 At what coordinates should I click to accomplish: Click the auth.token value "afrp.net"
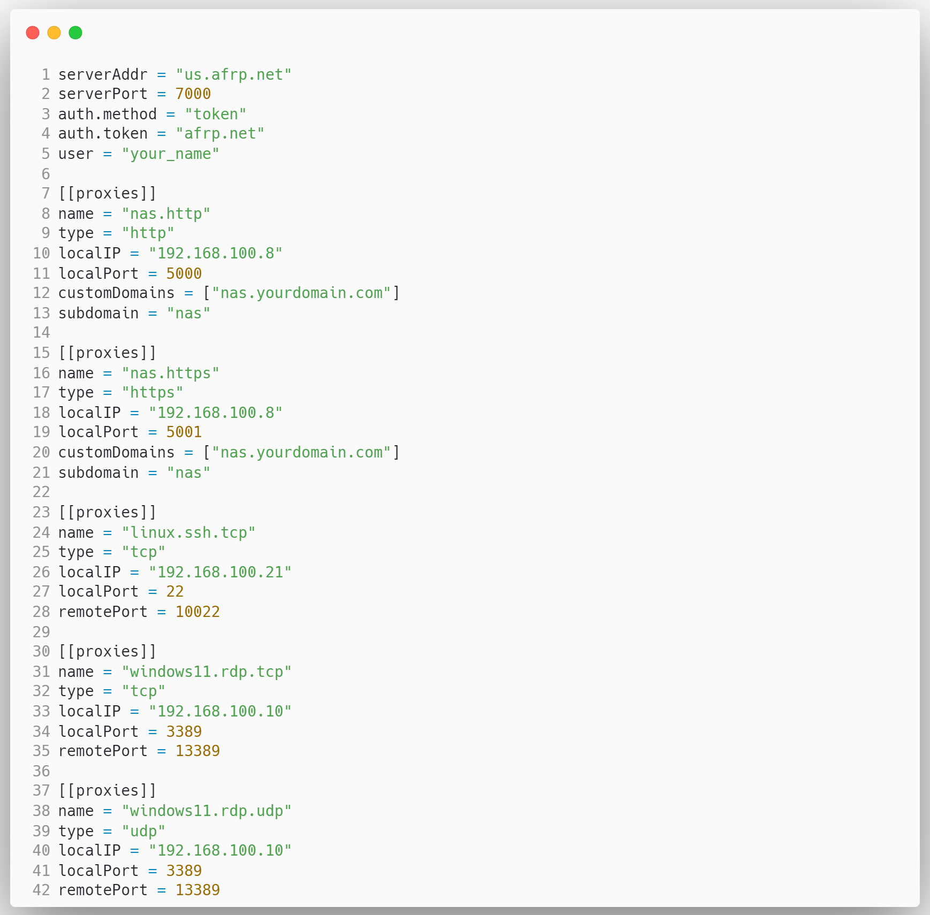pos(220,133)
